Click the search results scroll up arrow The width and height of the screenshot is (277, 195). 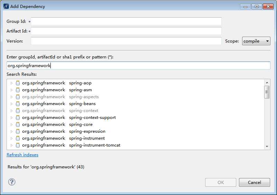pos(267,83)
